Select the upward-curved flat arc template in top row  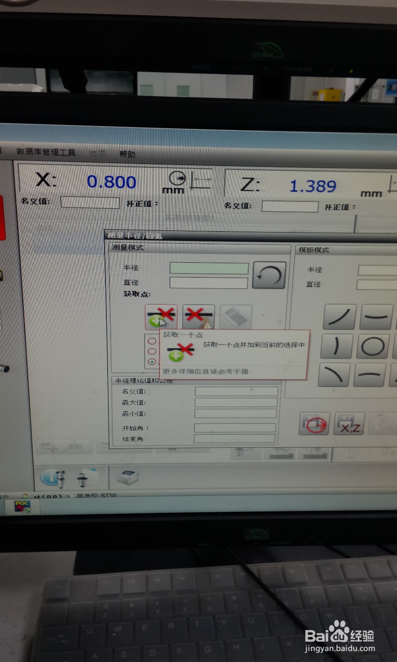coord(376,317)
